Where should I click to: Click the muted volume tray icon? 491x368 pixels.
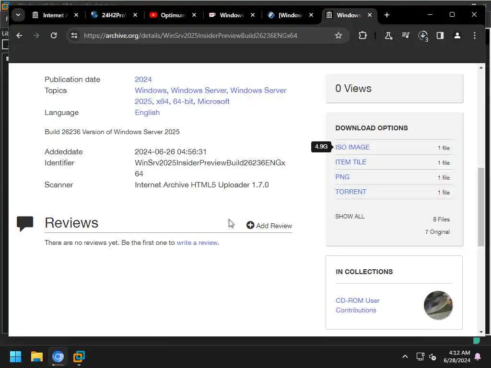(433, 356)
